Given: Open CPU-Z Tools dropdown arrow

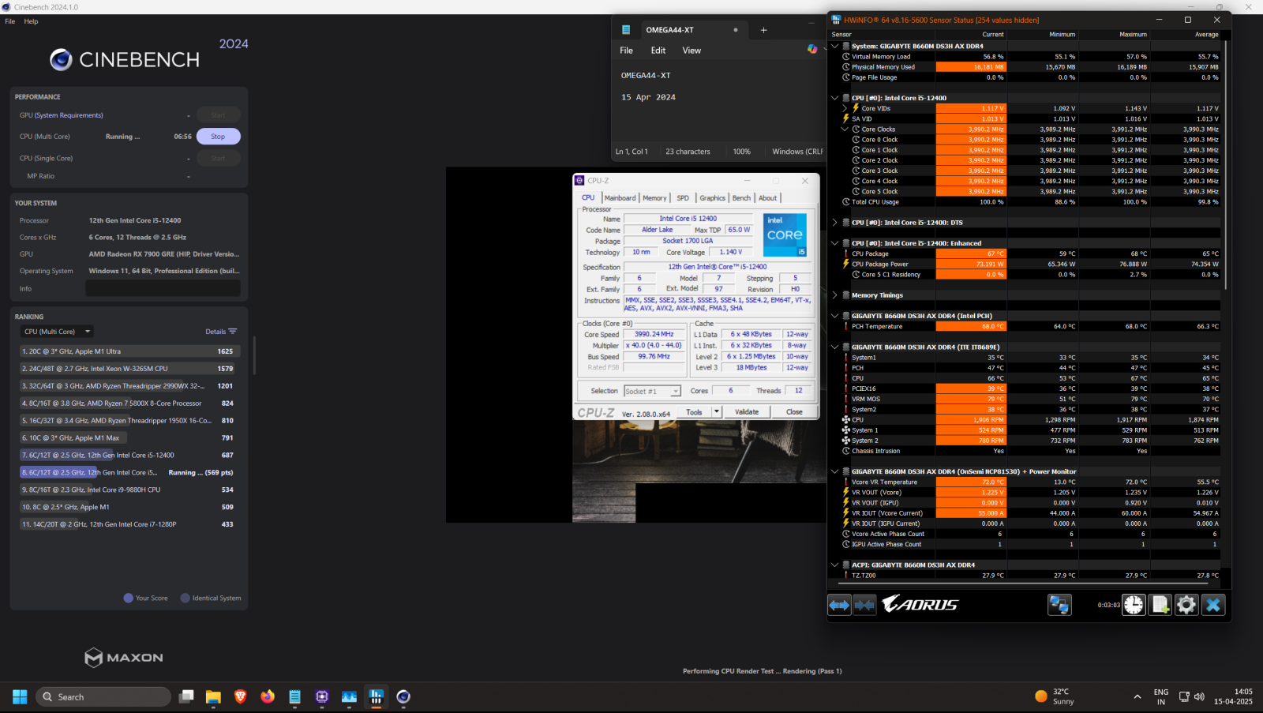Looking at the screenshot, I should coord(717,411).
